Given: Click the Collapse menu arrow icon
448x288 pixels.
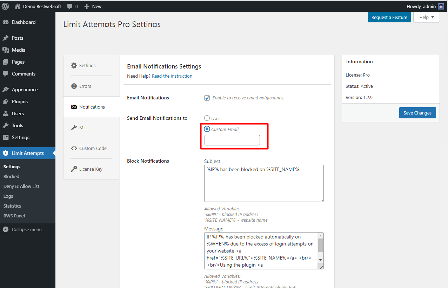Looking at the screenshot, I should (x=6, y=229).
